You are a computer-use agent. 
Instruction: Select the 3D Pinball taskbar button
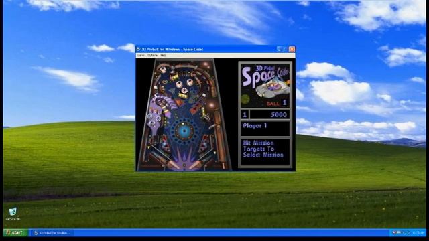point(52,233)
